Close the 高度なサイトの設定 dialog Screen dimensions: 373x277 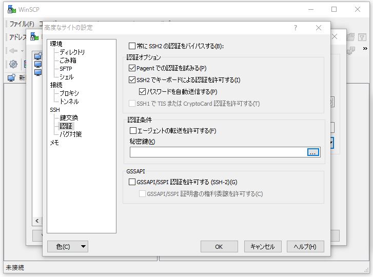tap(319, 28)
